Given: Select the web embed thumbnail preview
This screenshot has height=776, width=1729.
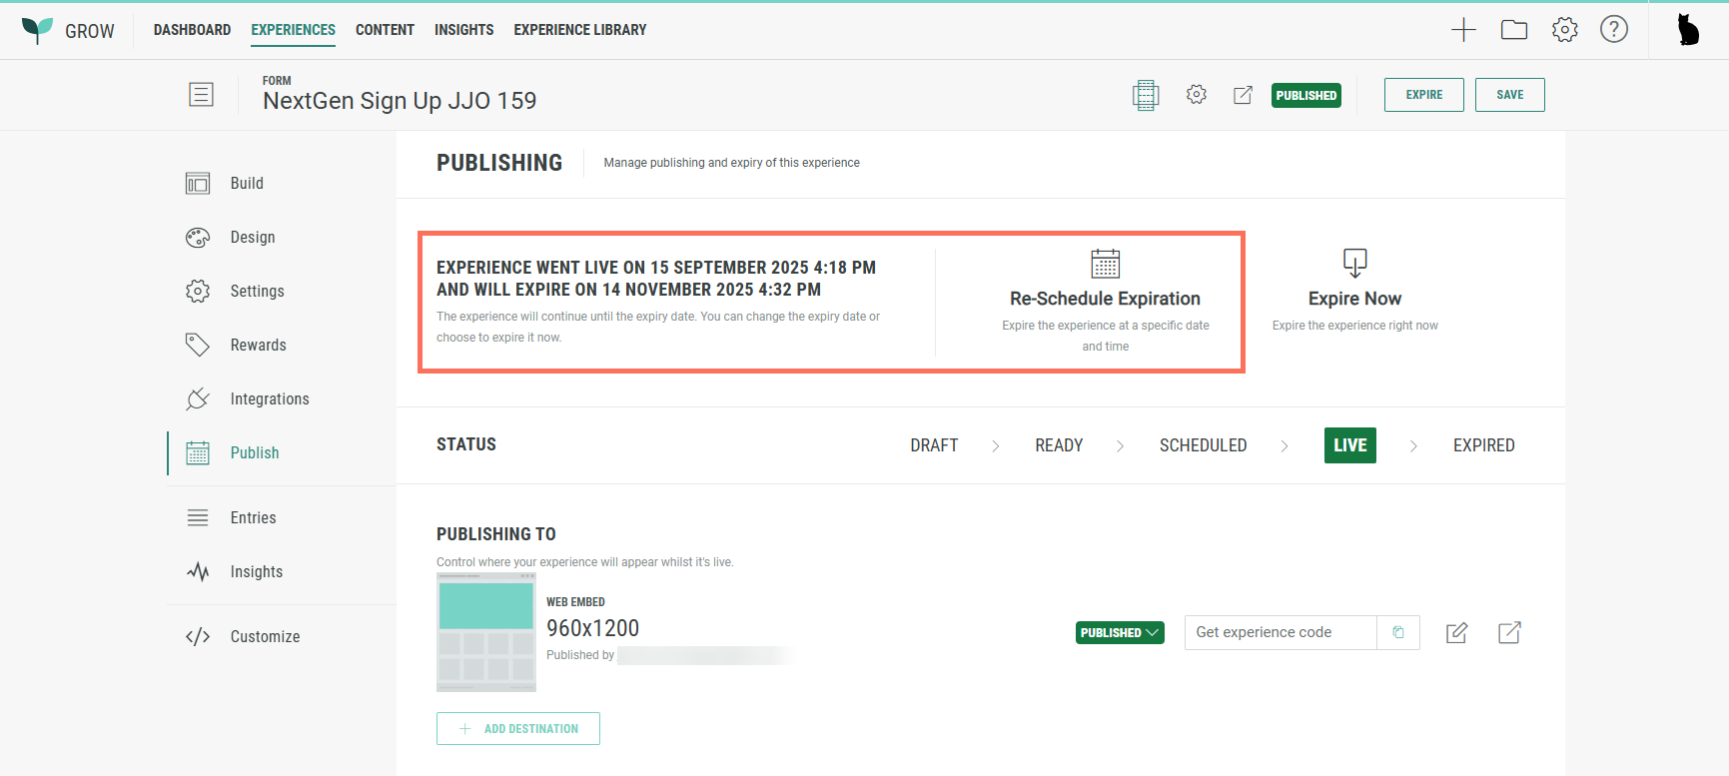Looking at the screenshot, I should (x=486, y=632).
